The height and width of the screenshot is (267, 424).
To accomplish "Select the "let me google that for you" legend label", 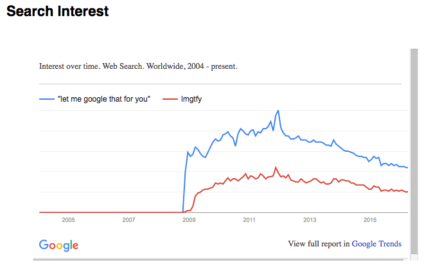I will pos(103,99).
